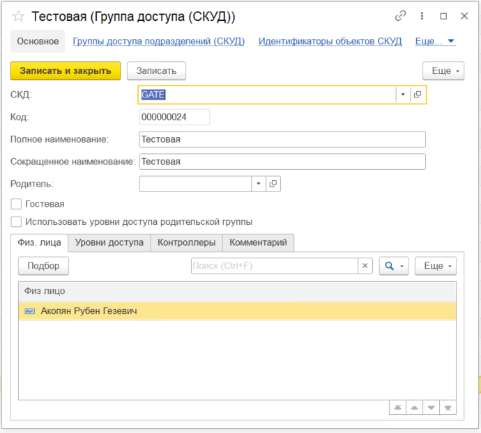Screen dimensions: 481x433
Task: Open the Контроллеры tab
Action: 187,242
